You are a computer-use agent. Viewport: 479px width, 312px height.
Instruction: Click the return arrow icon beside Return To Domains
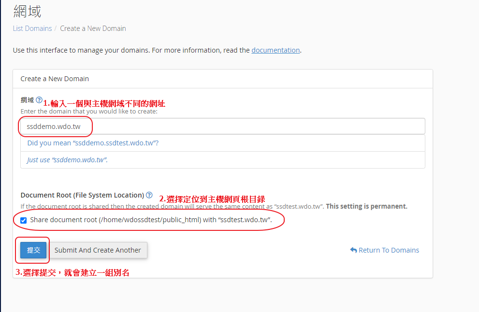353,250
